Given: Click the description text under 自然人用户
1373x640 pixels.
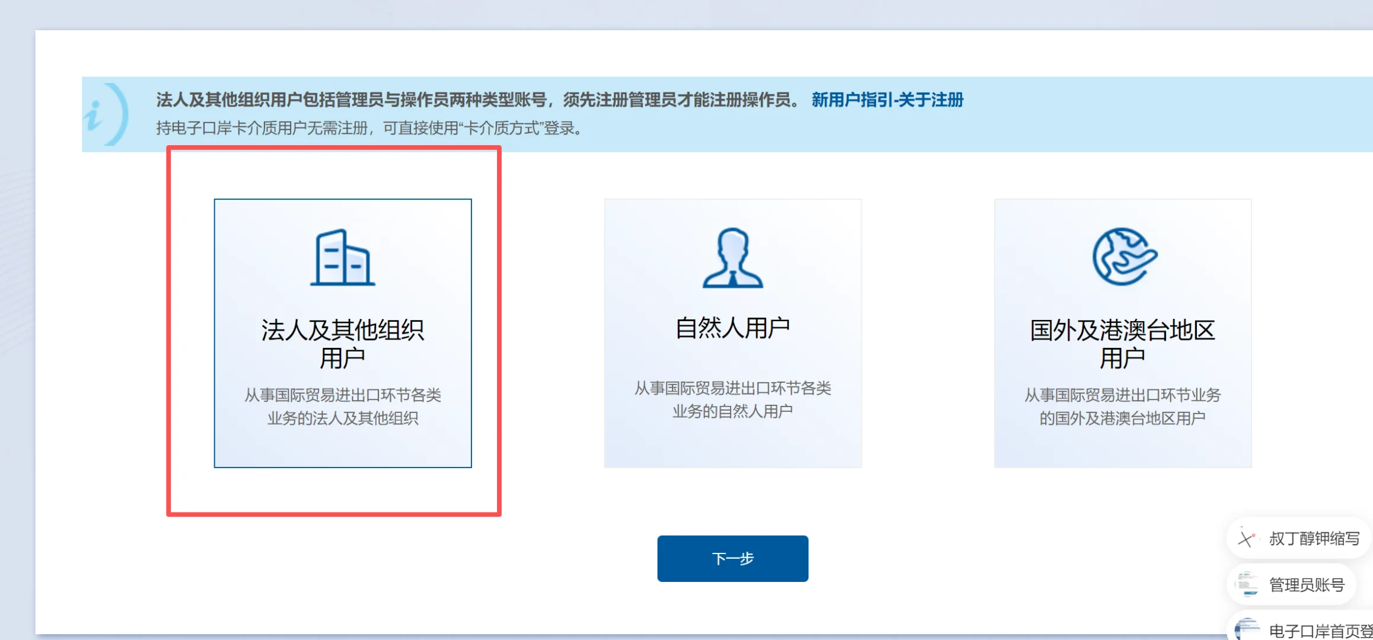Looking at the screenshot, I should point(732,398).
